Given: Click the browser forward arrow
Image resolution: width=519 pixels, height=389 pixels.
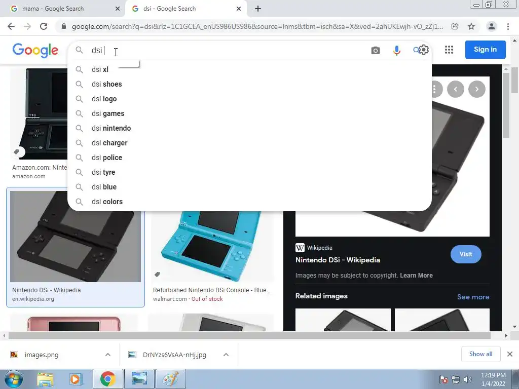Looking at the screenshot, I should click(27, 26).
